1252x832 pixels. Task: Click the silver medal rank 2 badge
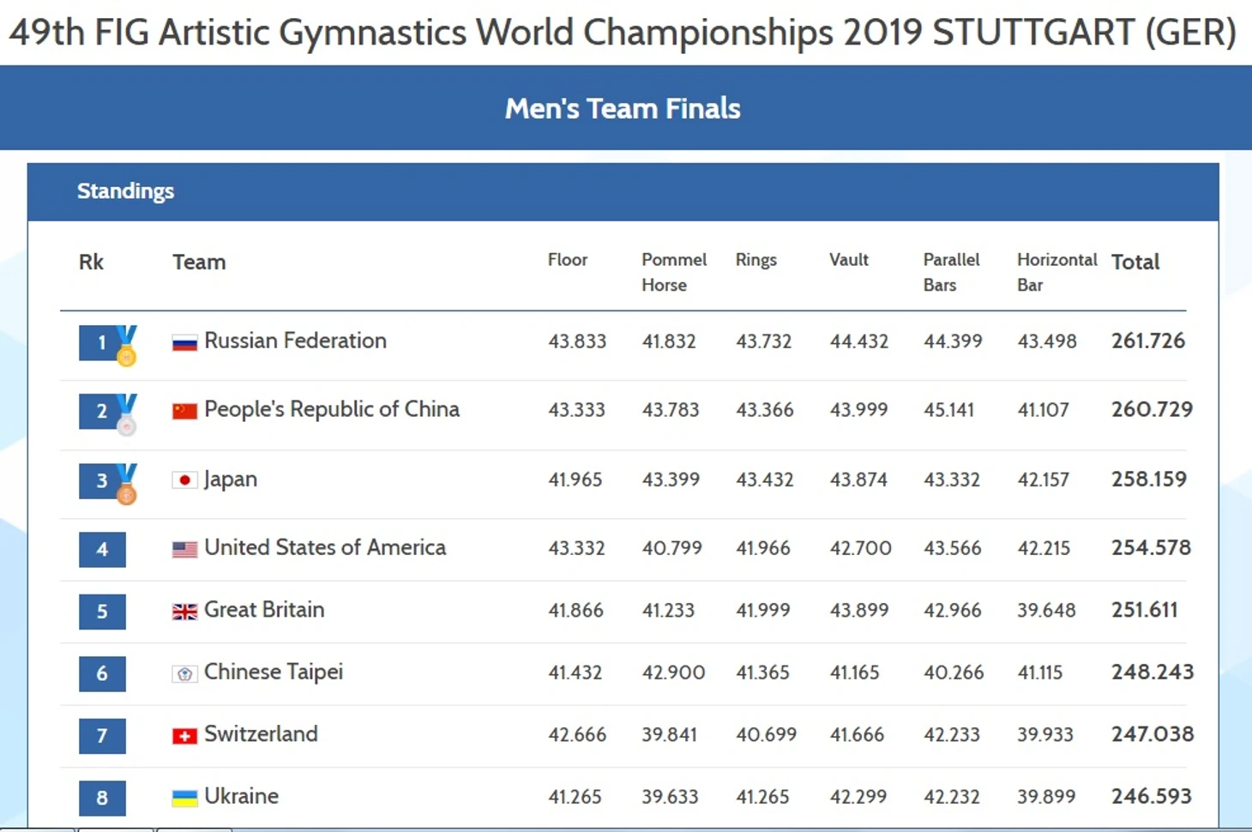tap(108, 413)
